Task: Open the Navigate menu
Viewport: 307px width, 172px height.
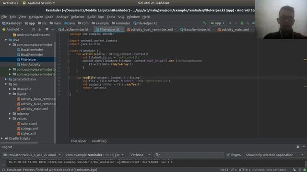Action: click(x=36, y=17)
